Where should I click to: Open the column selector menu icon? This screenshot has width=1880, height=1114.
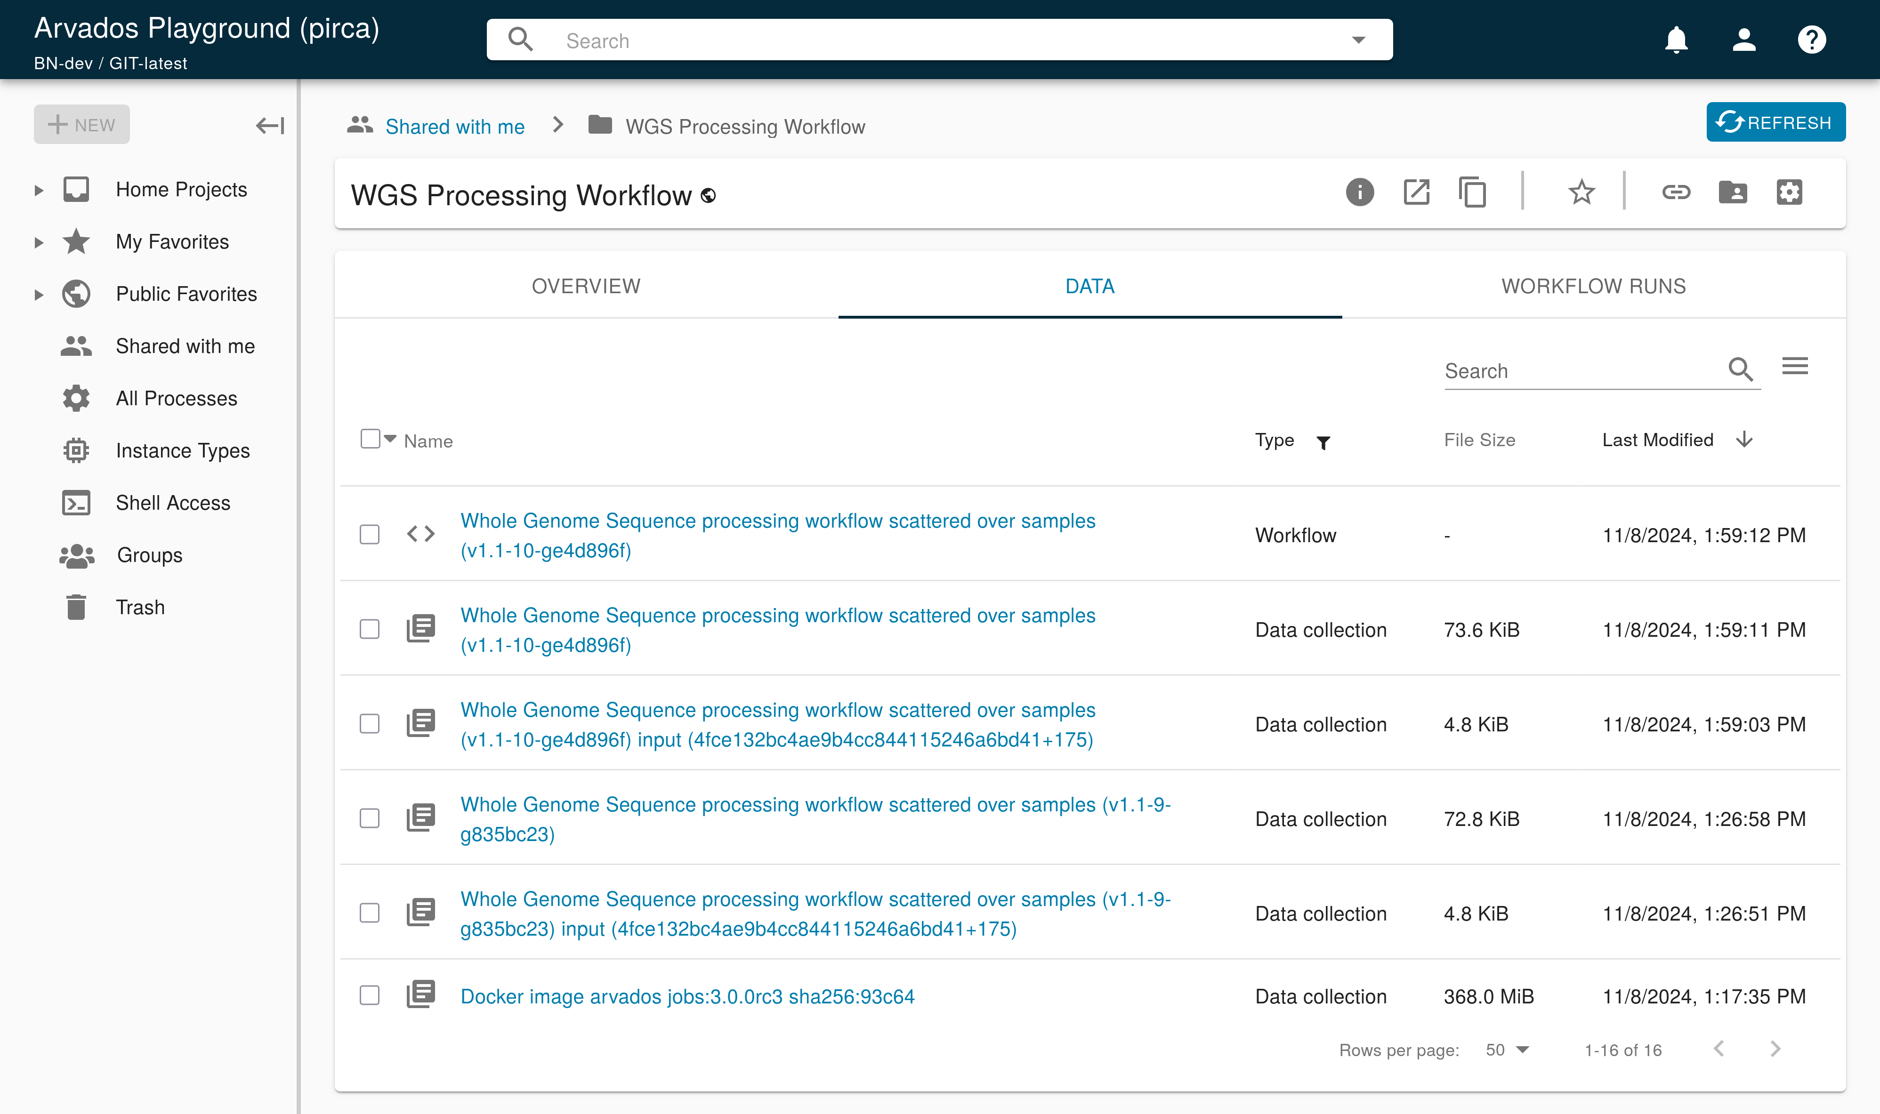1794,366
